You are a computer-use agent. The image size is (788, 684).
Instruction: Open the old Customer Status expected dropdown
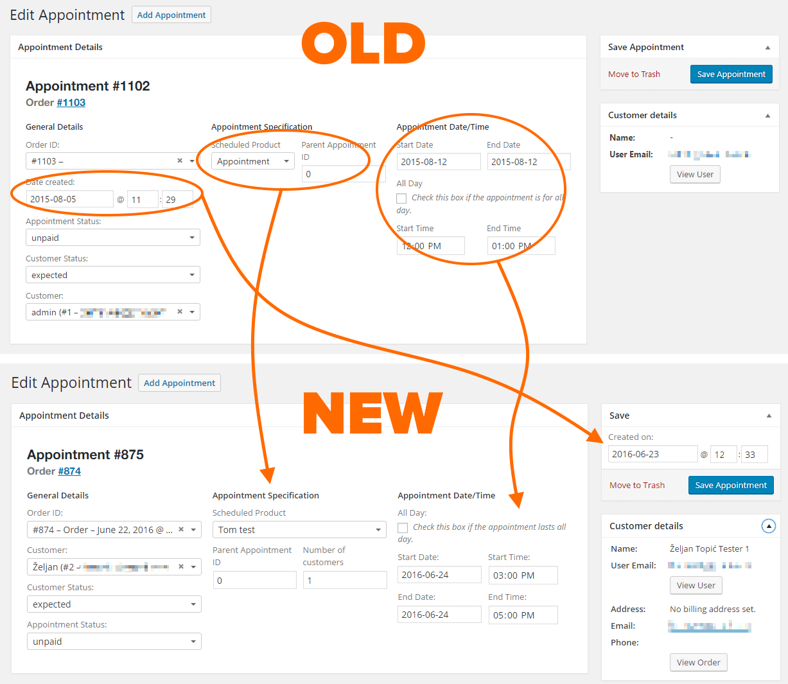coord(113,275)
